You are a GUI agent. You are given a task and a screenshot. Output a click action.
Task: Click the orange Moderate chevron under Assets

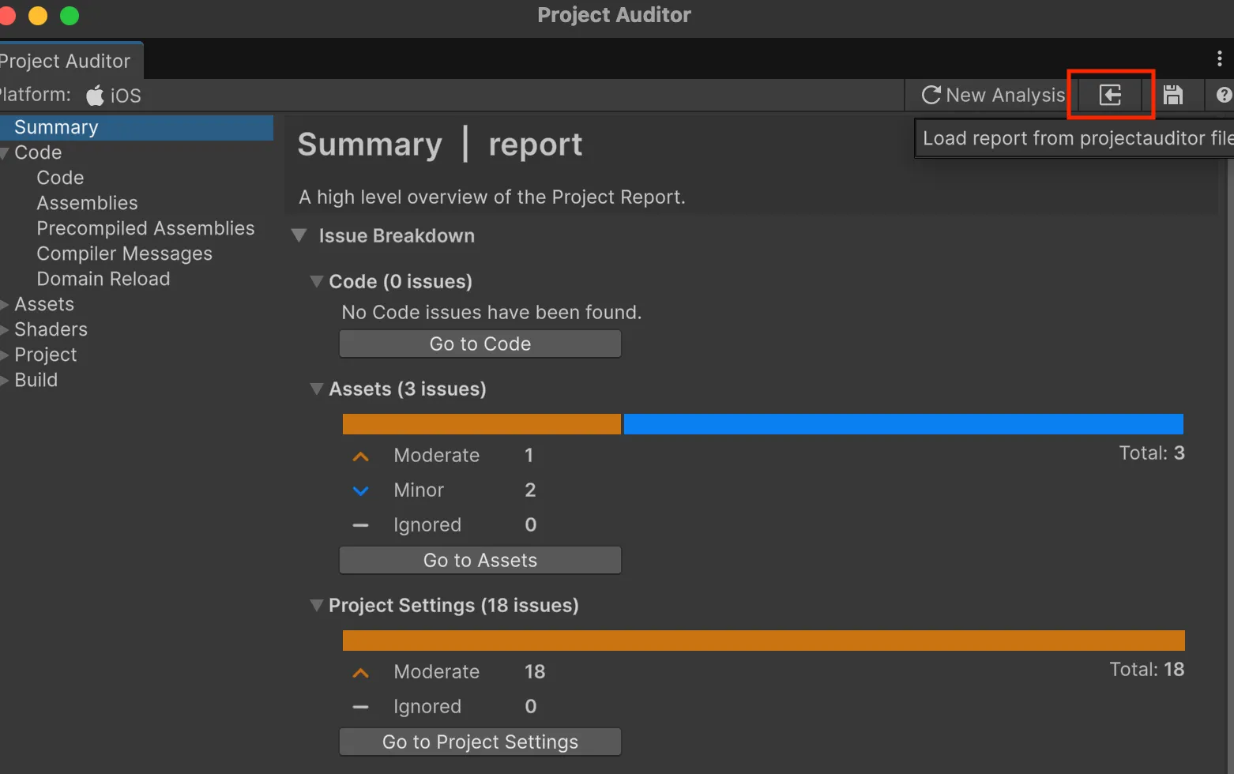pyautogui.click(x=361, y=456)
